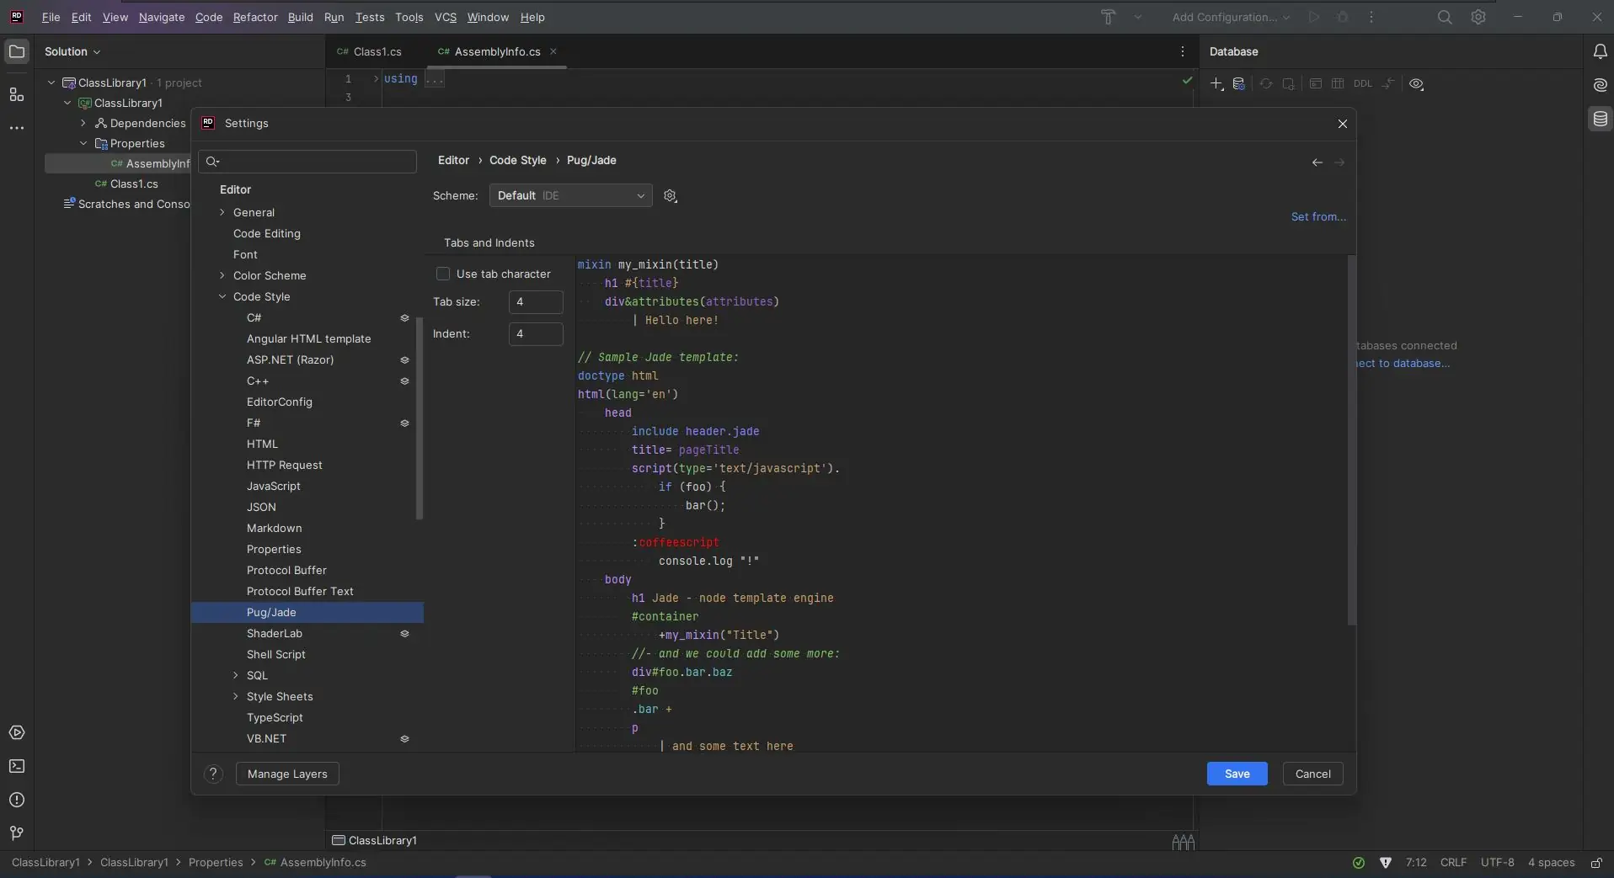Image resolution: width=1614 pixels, height=878 pixels.
Task: Switch to the Class1.cs editor tab
Action: pos(370,51)
